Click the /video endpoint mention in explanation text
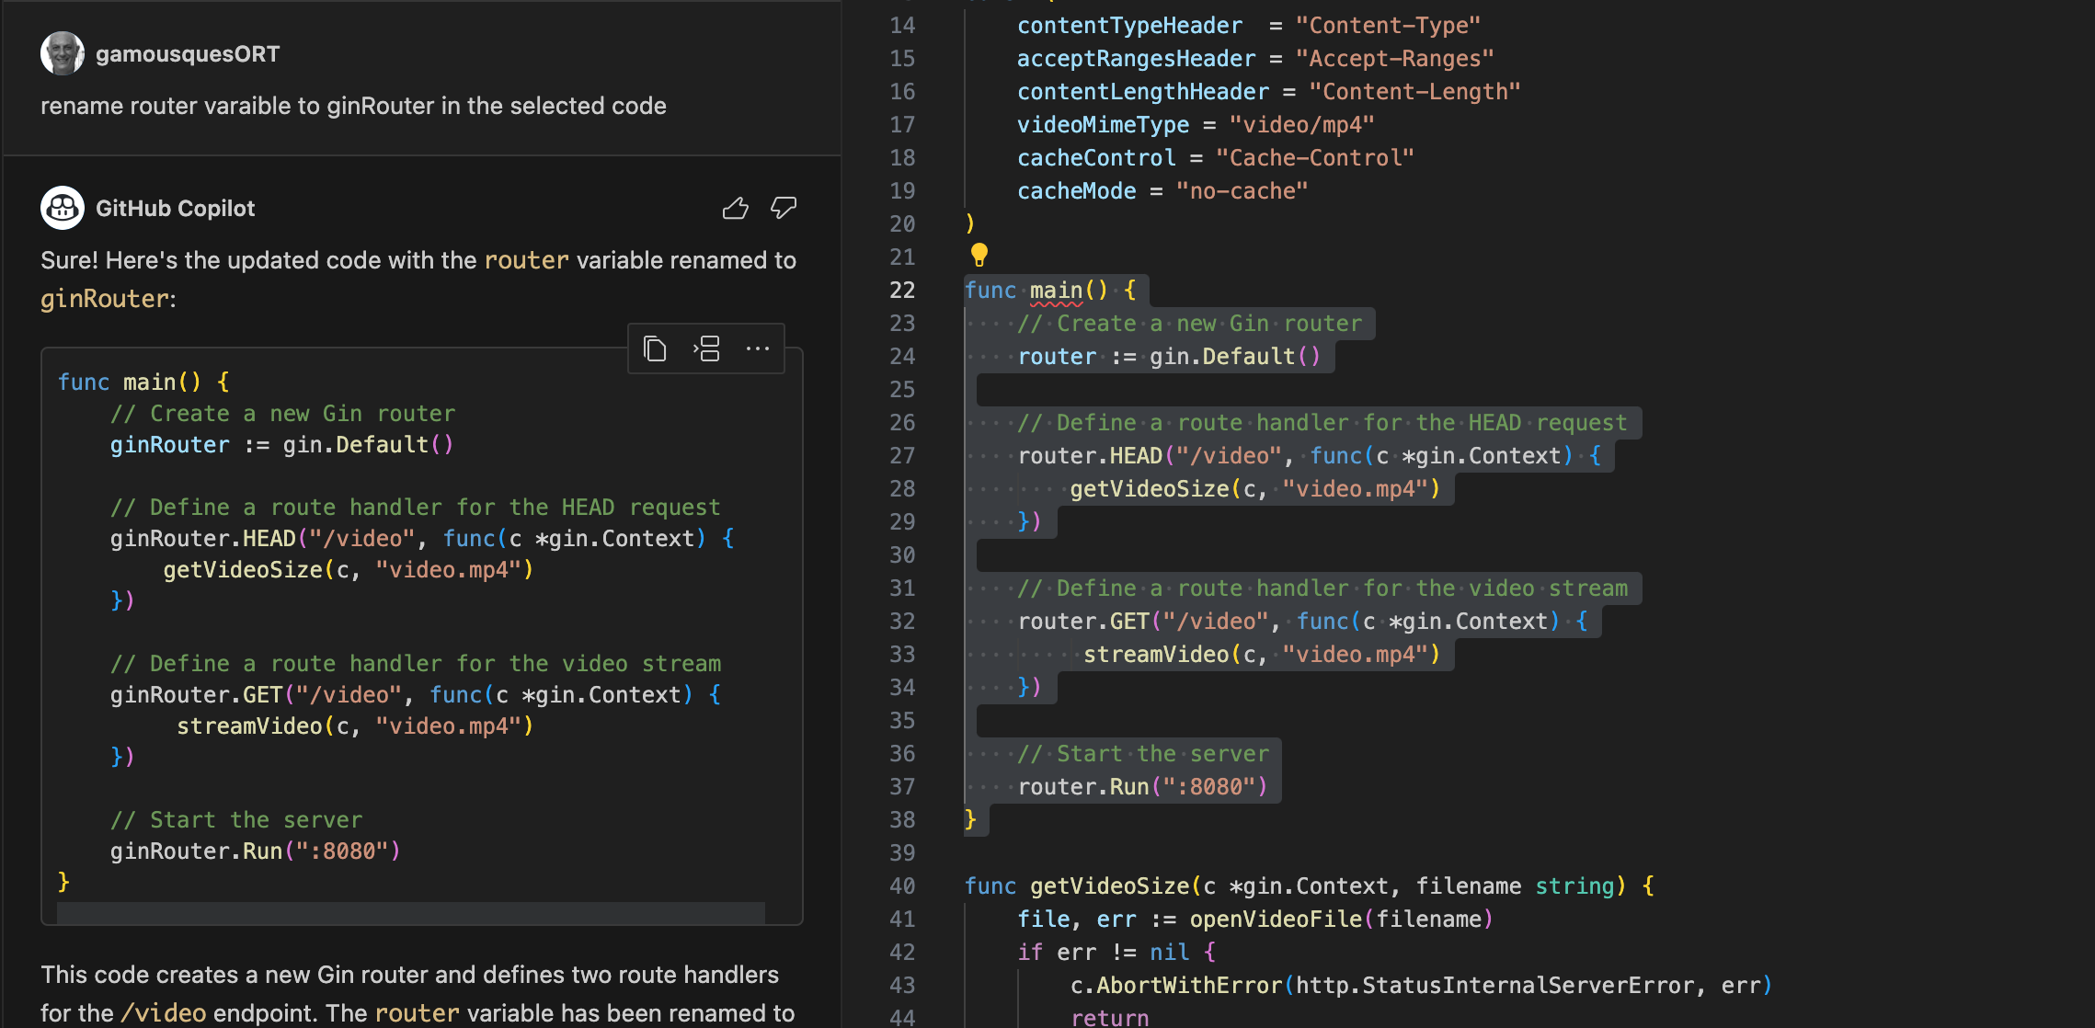This screenshot has height=1028, width=2095. coord(163,1012)
